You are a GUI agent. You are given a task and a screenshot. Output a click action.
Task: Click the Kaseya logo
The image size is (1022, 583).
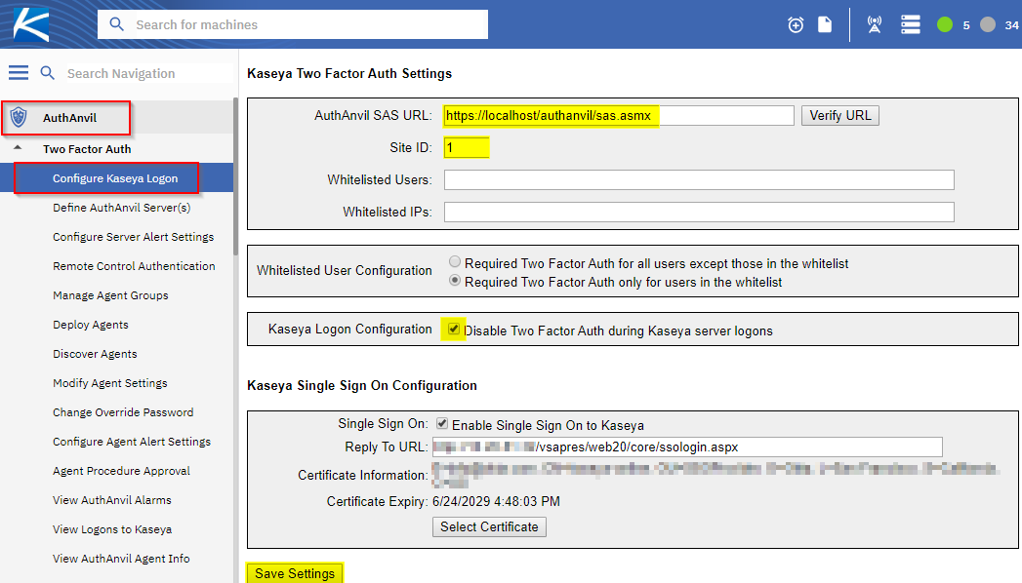click(30, 24)
